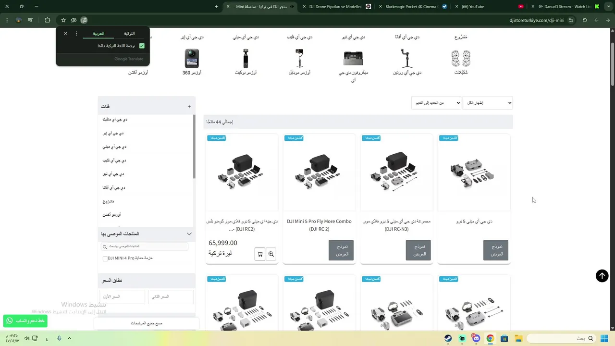
Task: Open a new browser tab with plus
Action: [x=217, y=7]
